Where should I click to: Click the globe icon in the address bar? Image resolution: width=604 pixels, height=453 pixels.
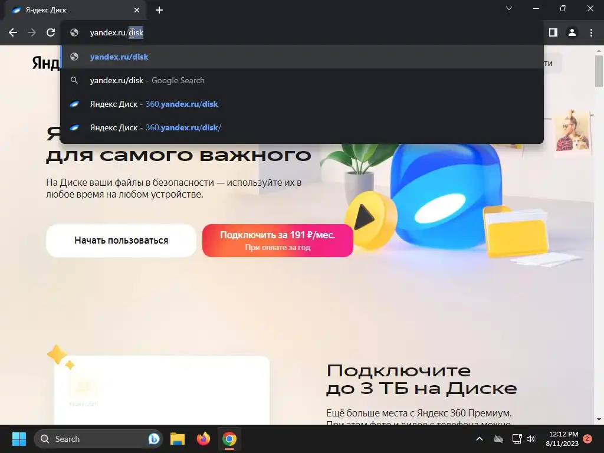[x=74, y=33]
